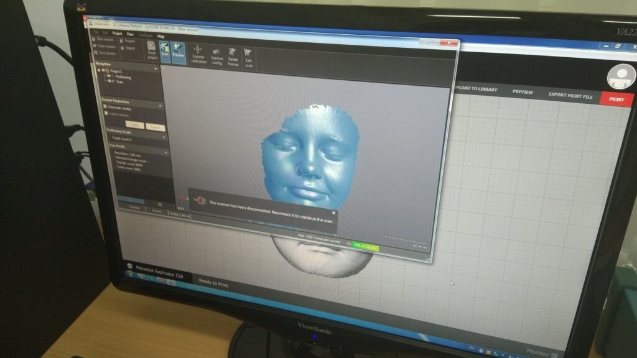This screenshot has height=358, width=637.
Task: Open the Help menu
Action: (x=160, y=36)
